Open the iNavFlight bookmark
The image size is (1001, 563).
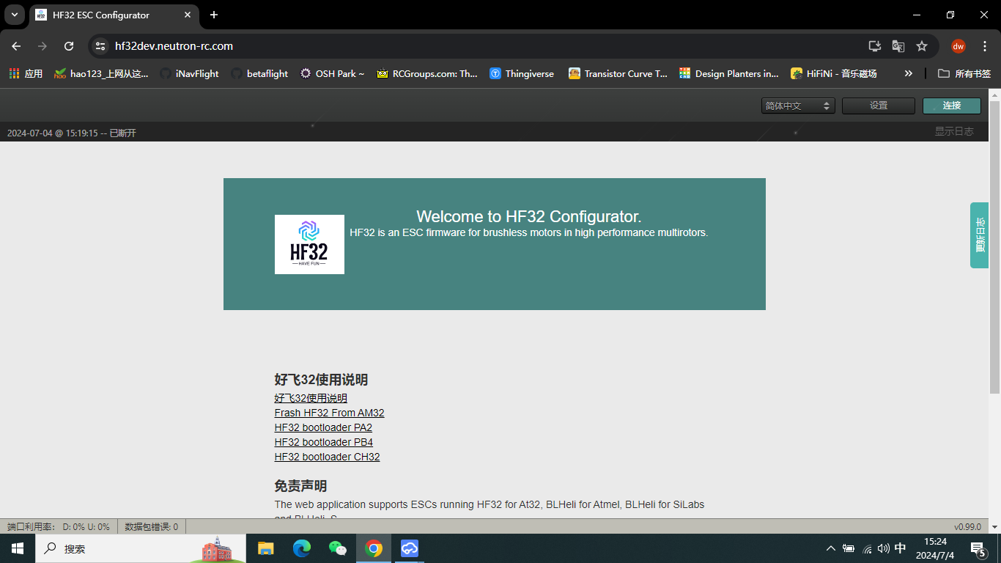(x=189, y=73)
